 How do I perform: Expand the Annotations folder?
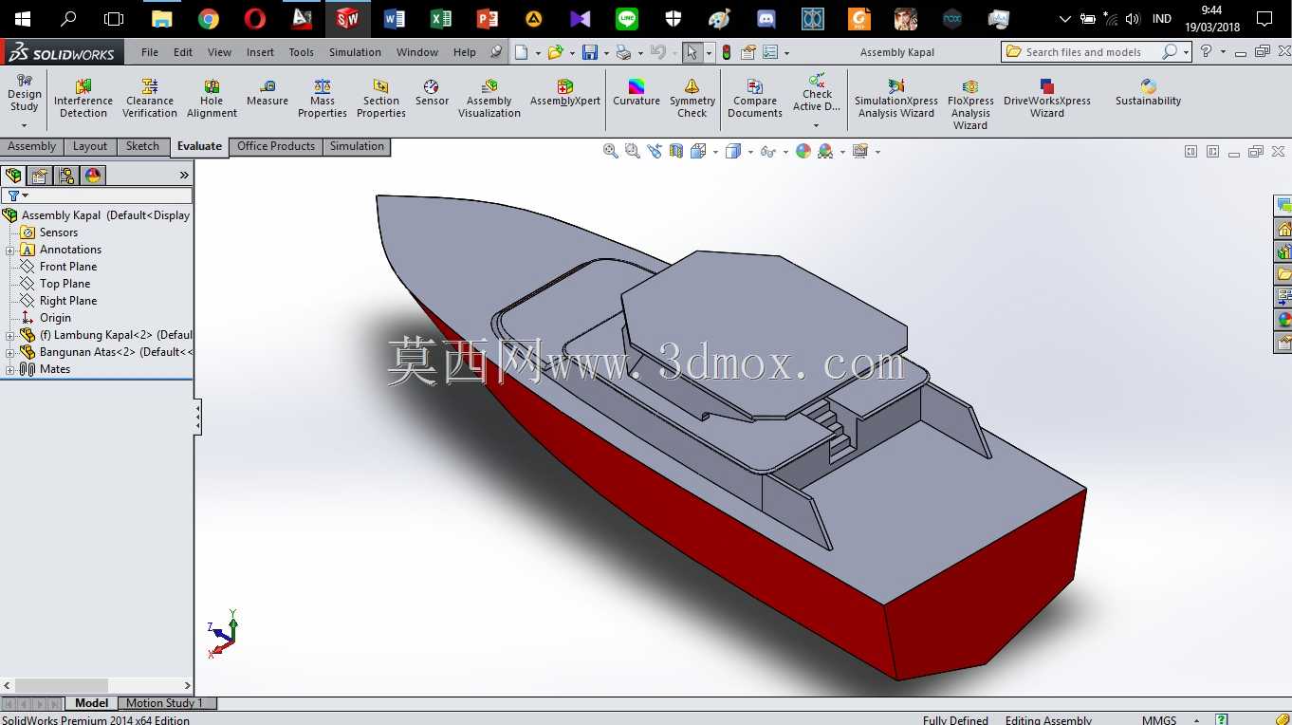(9, 250)
